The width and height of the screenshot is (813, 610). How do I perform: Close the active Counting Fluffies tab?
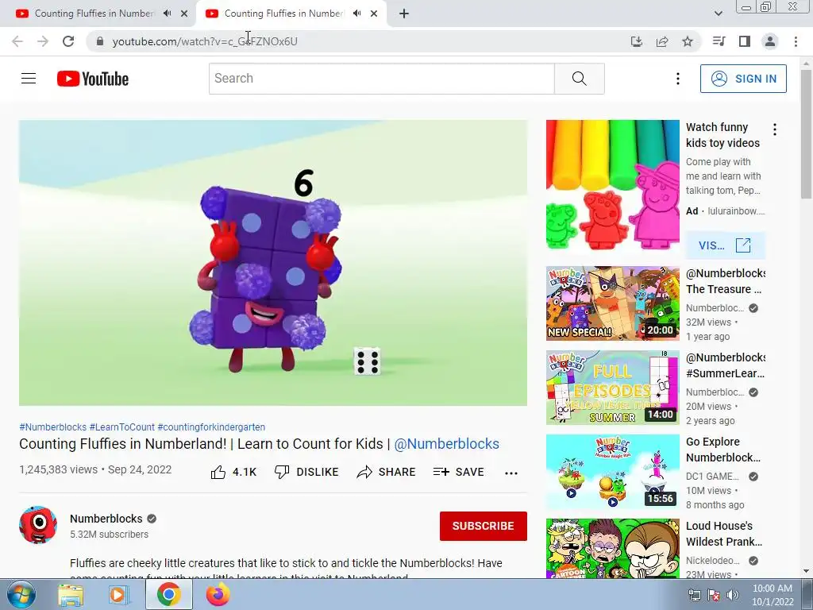click(374, 14)
